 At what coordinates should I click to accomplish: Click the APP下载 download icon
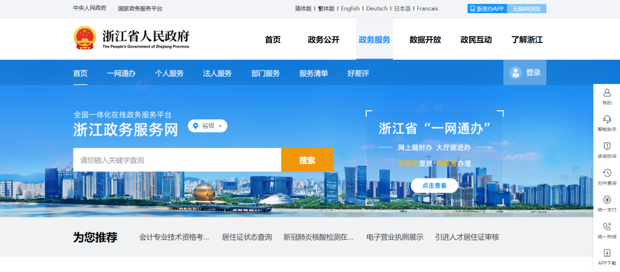pos(607,253)
